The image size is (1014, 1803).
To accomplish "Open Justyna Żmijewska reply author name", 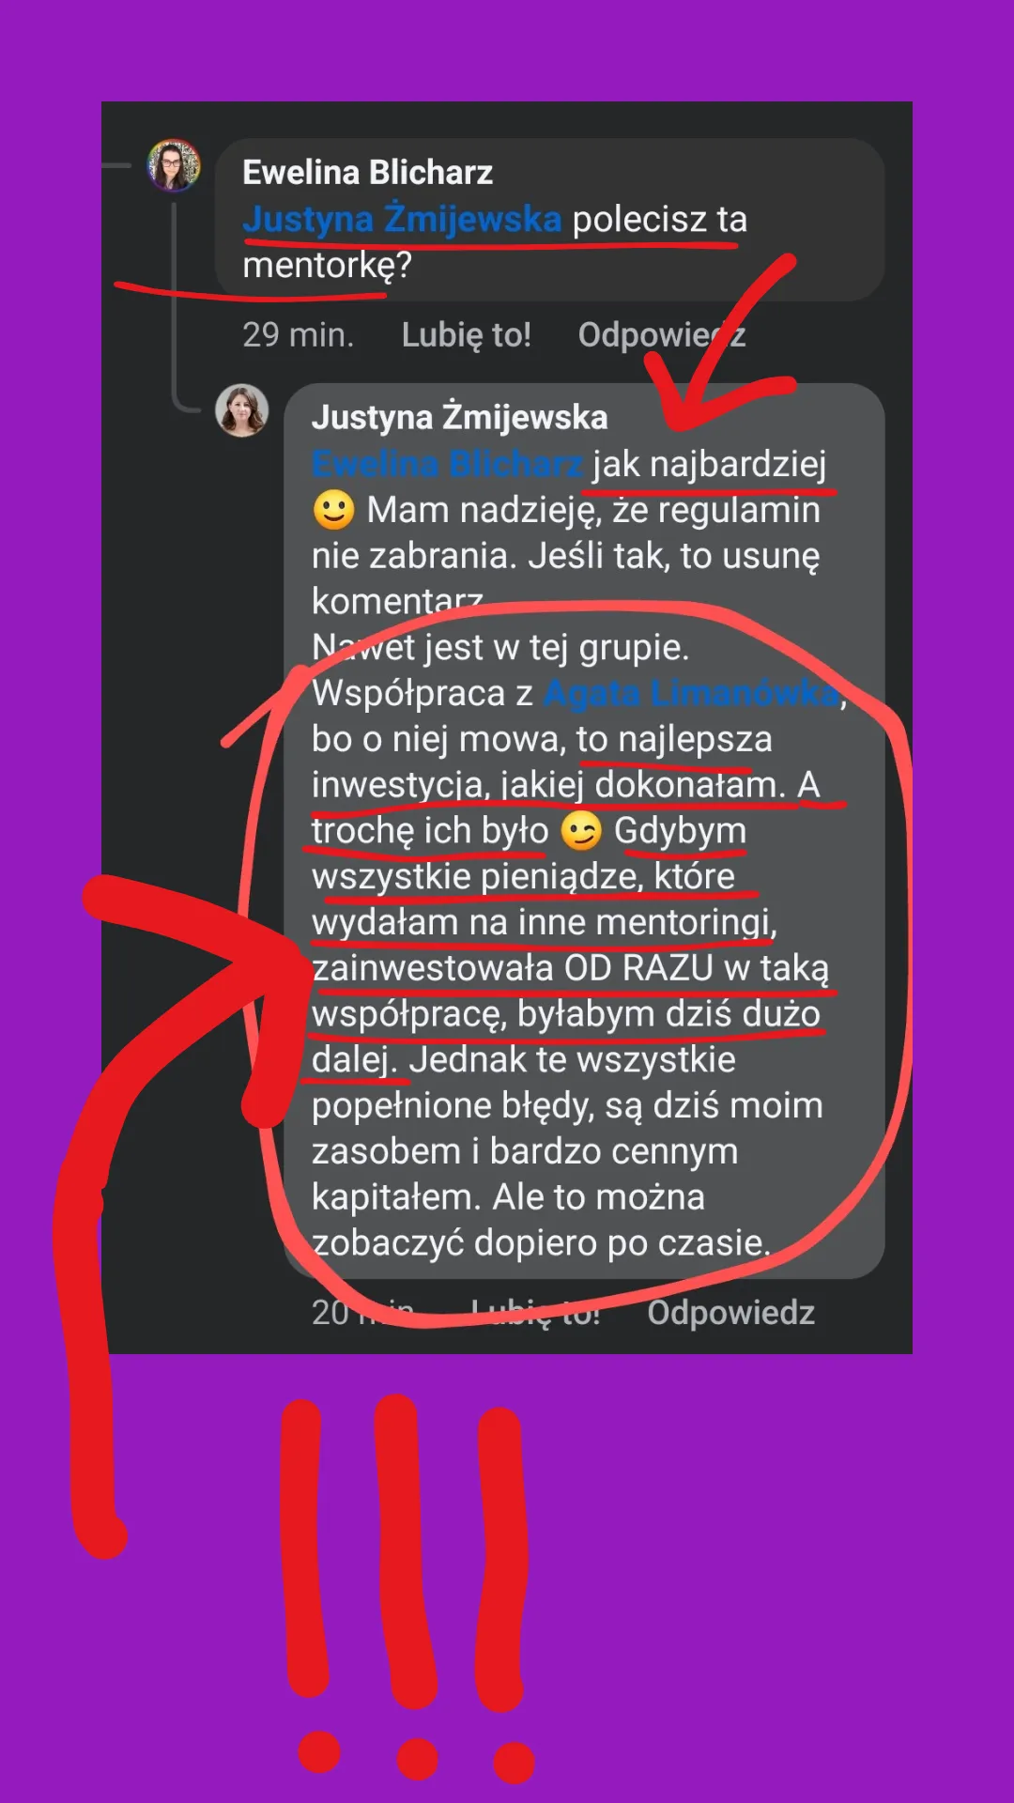I will click(459, 417).
